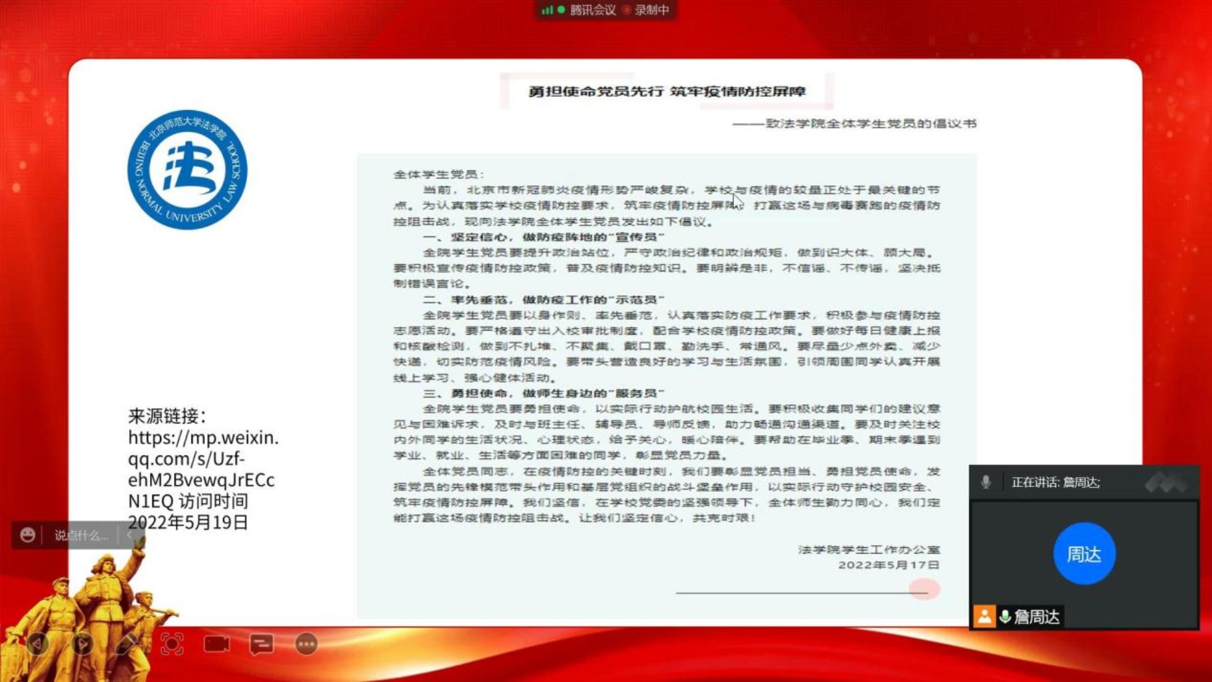
Task: Click the screen capture focus icon
Action: (172, 643)
